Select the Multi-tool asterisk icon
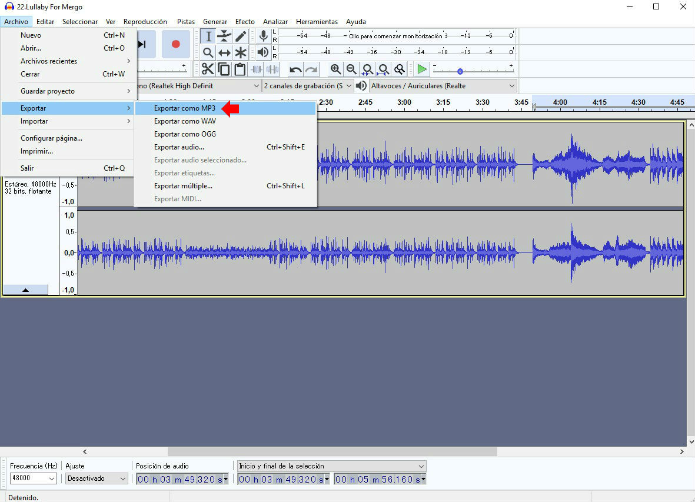 [241, 52]
